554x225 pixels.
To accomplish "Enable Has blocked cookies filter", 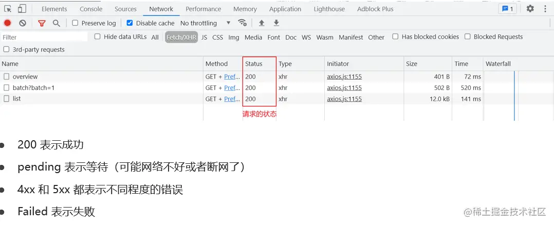I will click(x=395, y=36).
